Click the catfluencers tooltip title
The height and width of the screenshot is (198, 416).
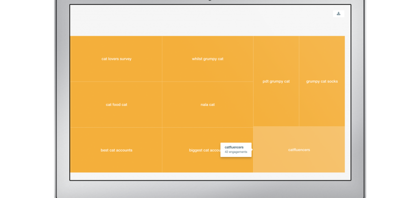pyautogui.click(x=234, y=147)
